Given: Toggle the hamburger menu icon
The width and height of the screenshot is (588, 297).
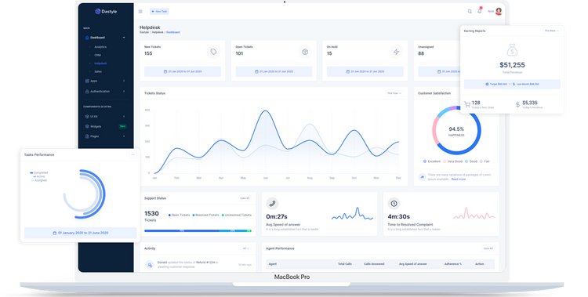Looking at the screenshot, I should click(140, 12).
